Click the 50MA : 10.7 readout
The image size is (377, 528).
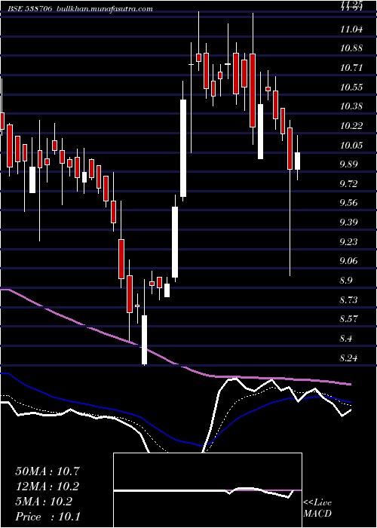point(48,471)
